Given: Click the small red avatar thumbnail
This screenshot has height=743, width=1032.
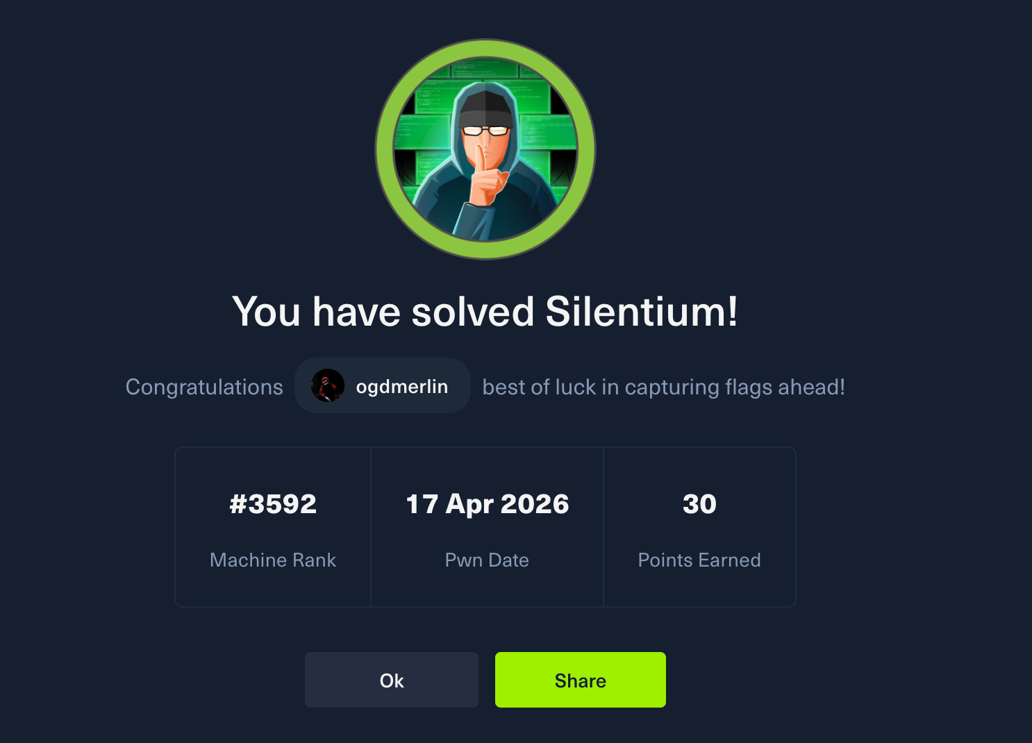Looking at the screenshot, I should tap(326, 386).
